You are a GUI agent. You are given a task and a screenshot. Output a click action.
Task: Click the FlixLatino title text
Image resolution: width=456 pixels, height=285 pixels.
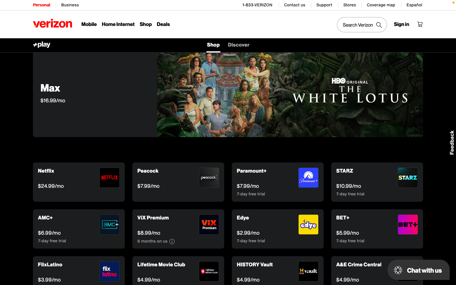[50, 265]
